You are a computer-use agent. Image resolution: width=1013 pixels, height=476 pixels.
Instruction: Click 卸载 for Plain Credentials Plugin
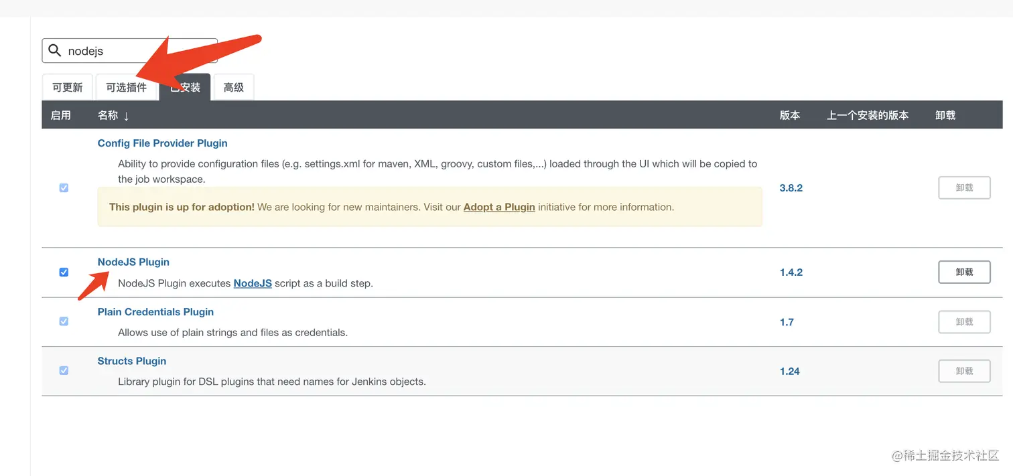(964, 322)
